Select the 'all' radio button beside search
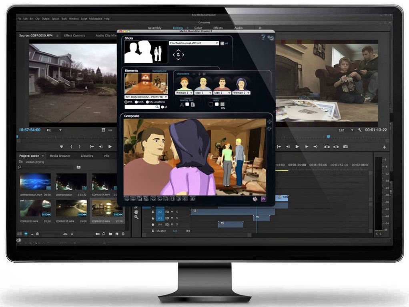409x307 pixels. [162, 107]
